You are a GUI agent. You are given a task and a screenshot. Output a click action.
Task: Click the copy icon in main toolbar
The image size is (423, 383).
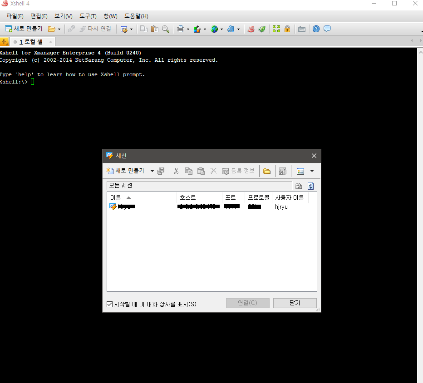pyautogui.click(x=144, y=29)
